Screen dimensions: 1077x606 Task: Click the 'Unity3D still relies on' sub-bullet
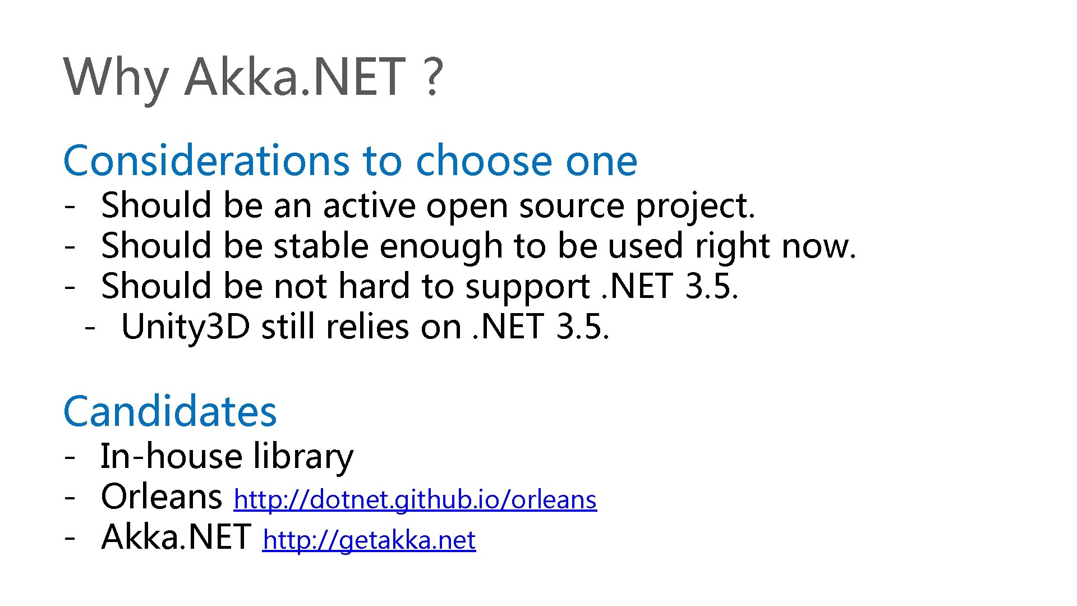click(365, 327)
